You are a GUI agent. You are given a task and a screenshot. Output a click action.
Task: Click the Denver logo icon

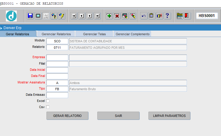coord(11,16)
